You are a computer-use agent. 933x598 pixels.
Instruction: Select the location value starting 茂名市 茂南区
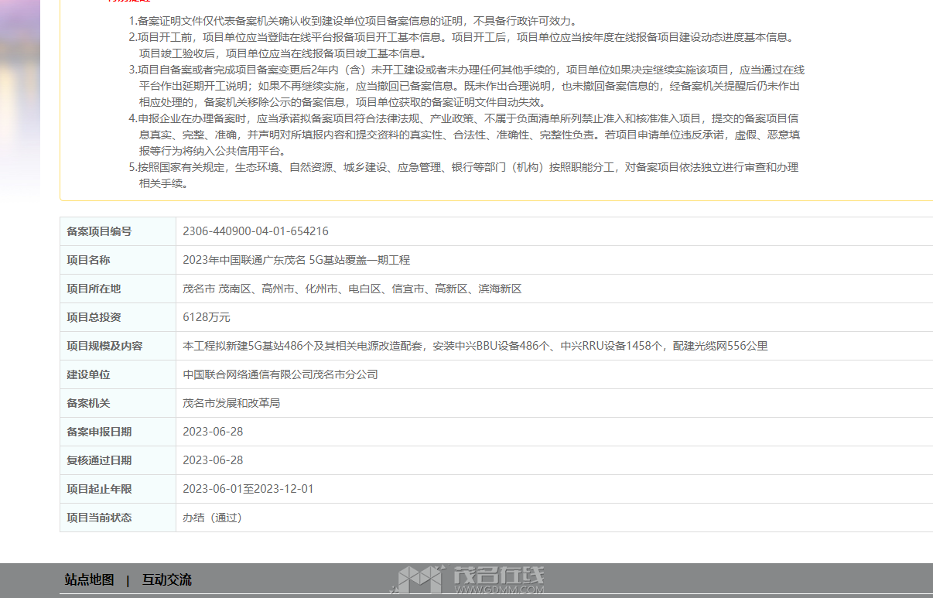tap(352, 289)
